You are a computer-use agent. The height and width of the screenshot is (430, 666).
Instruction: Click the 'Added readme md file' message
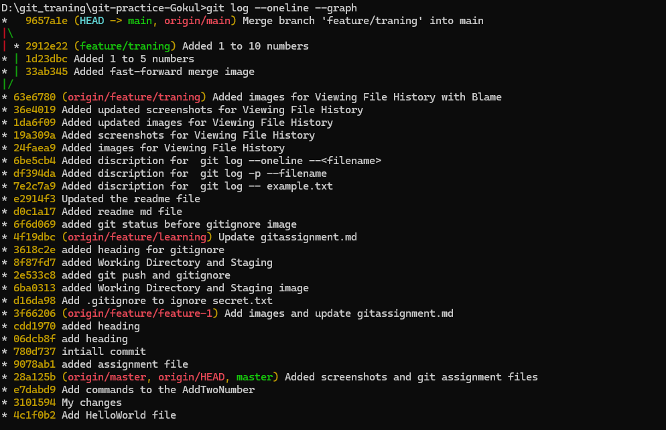point(121,212)
